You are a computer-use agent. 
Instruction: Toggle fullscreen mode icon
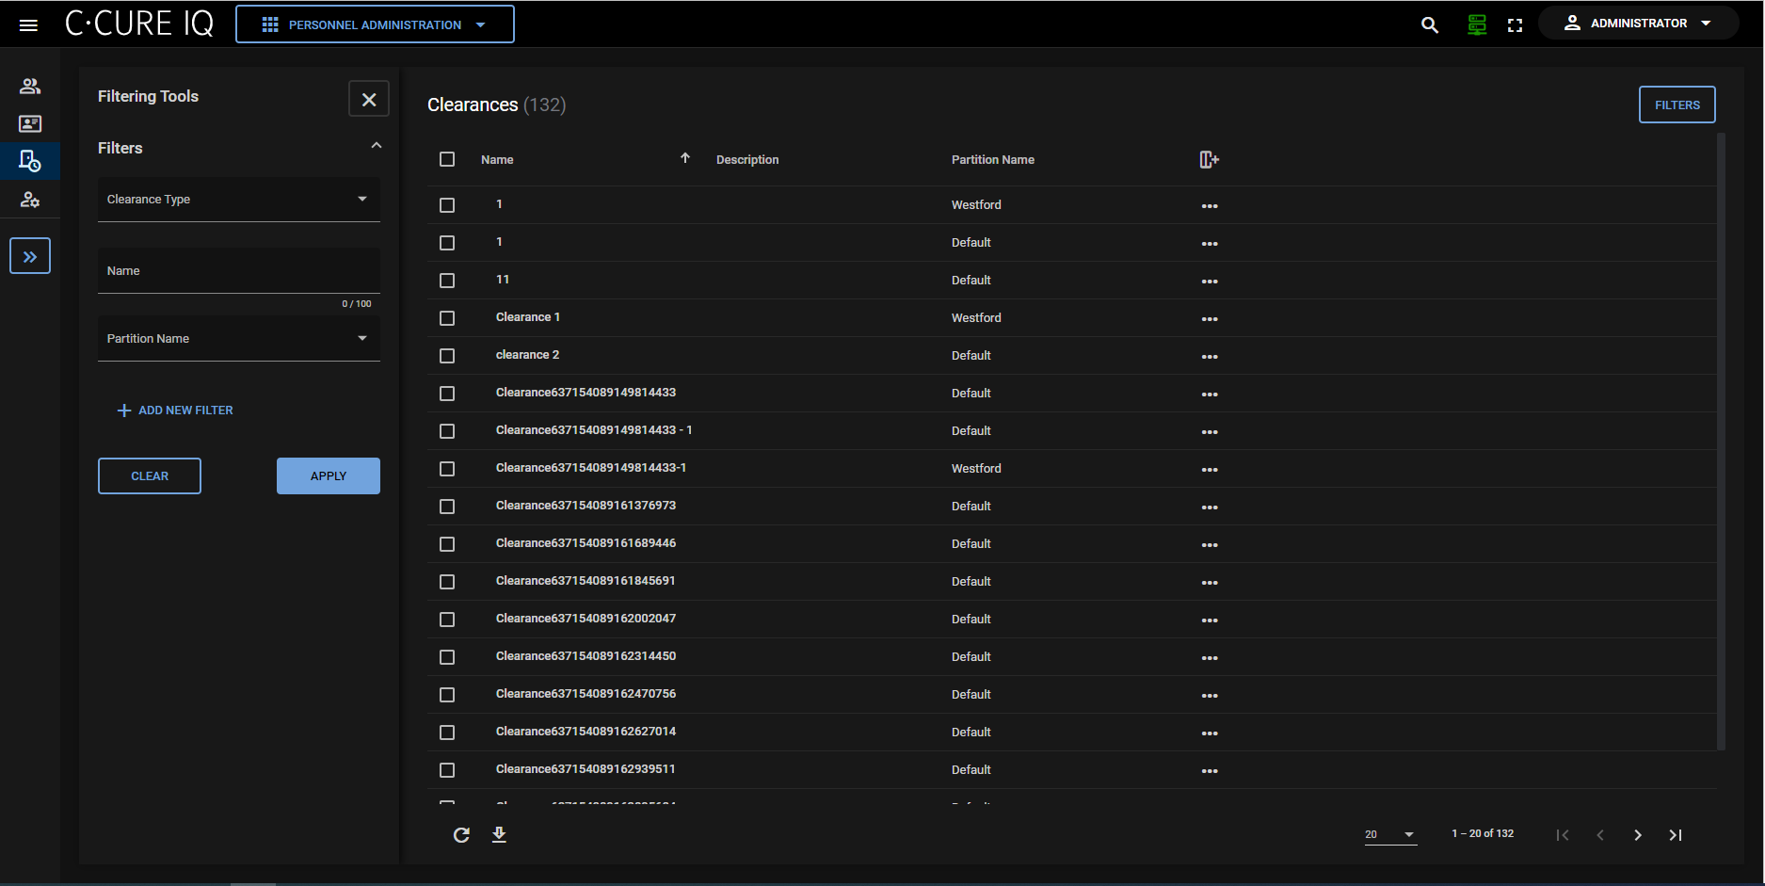[x=1515, y=25]
